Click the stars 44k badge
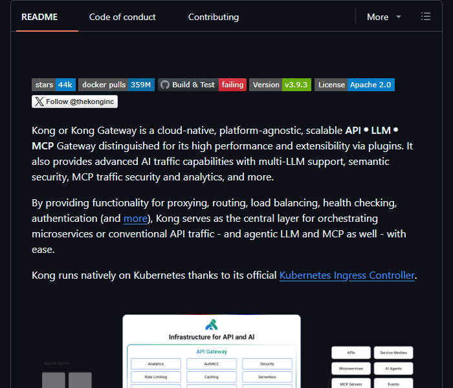The height and width of the screenshot is (388, 453). [x=54, y=85]
